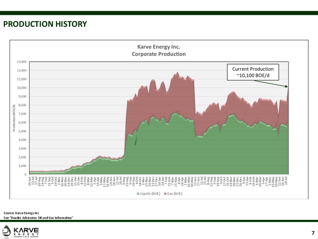Click the 'Production (BOE/d)' vertical axis title
318x239 pixels.
[14, 118]
